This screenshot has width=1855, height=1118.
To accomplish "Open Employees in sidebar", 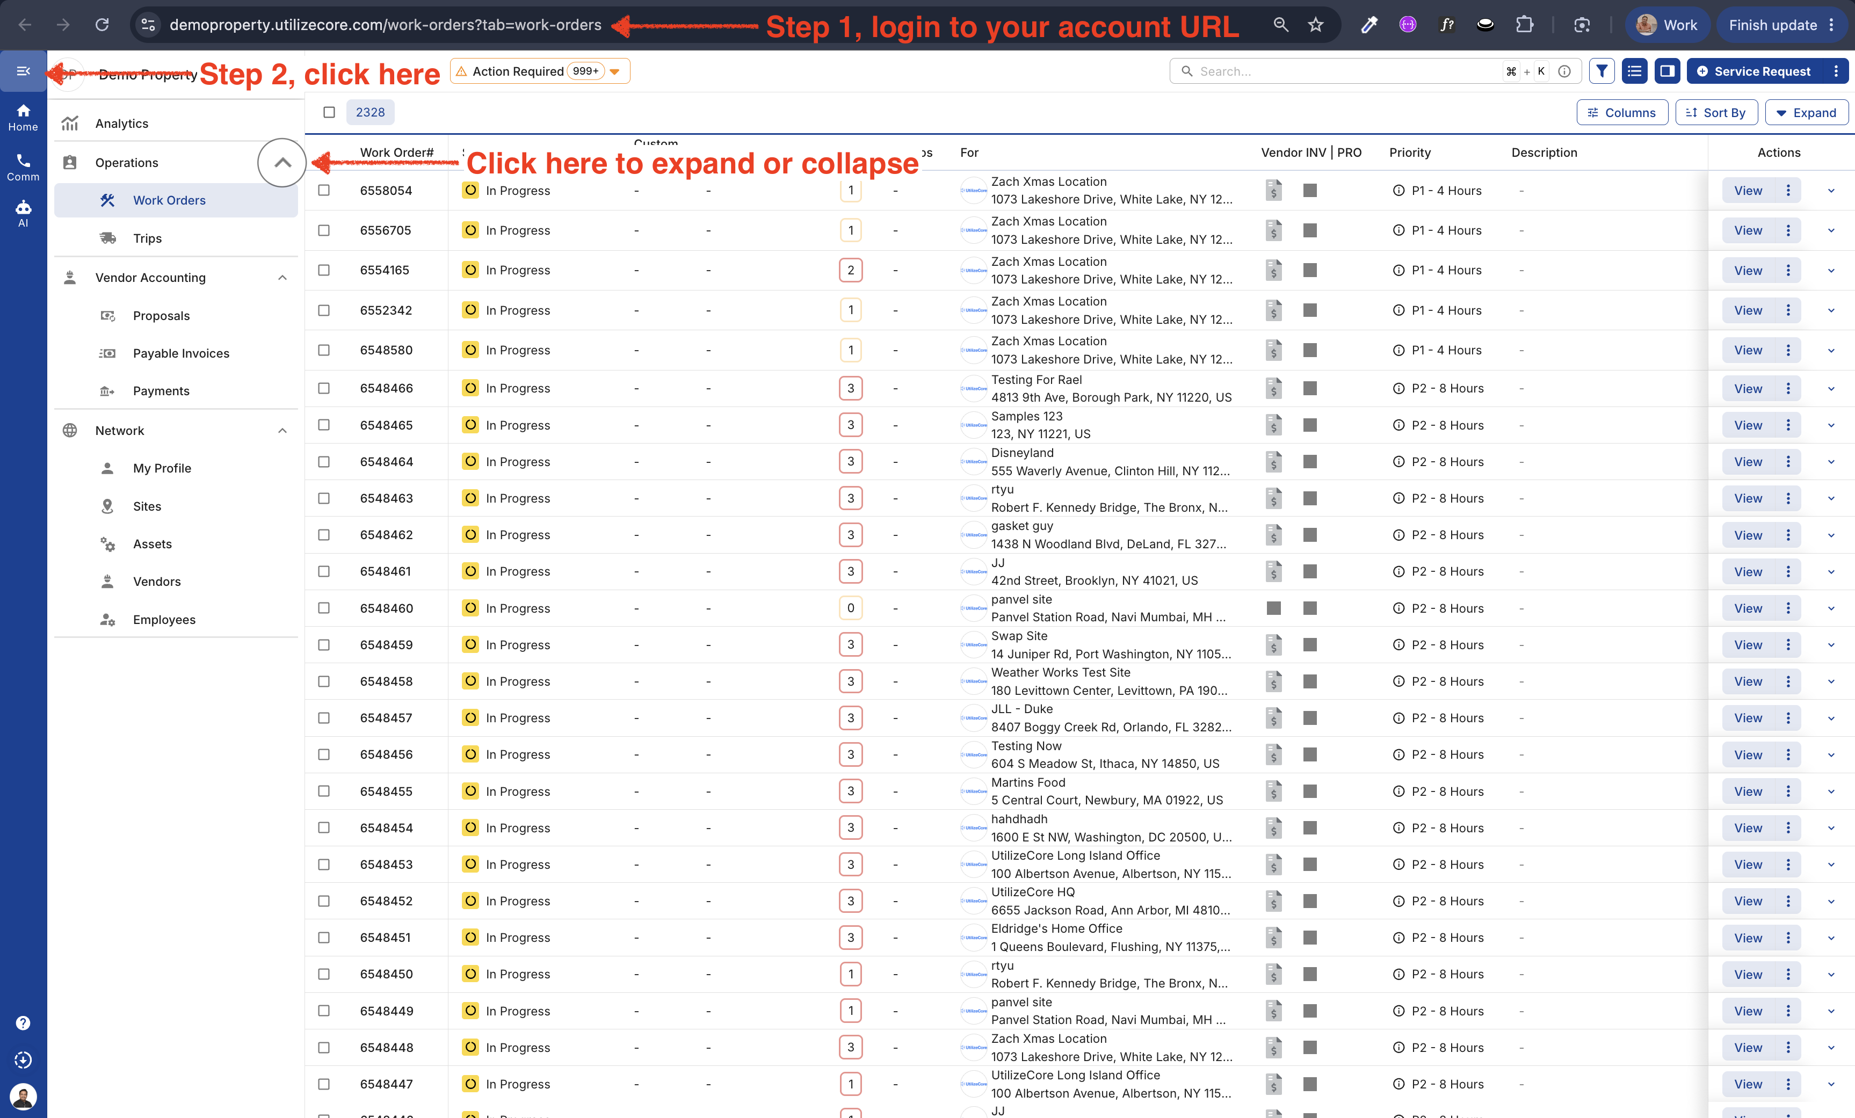I will [176, 620].
